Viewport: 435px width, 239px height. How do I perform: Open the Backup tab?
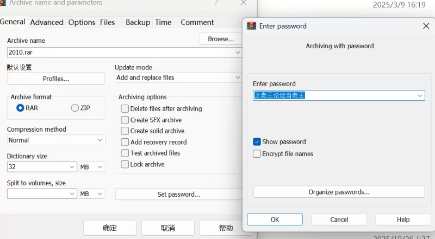(x=138, y=22)
